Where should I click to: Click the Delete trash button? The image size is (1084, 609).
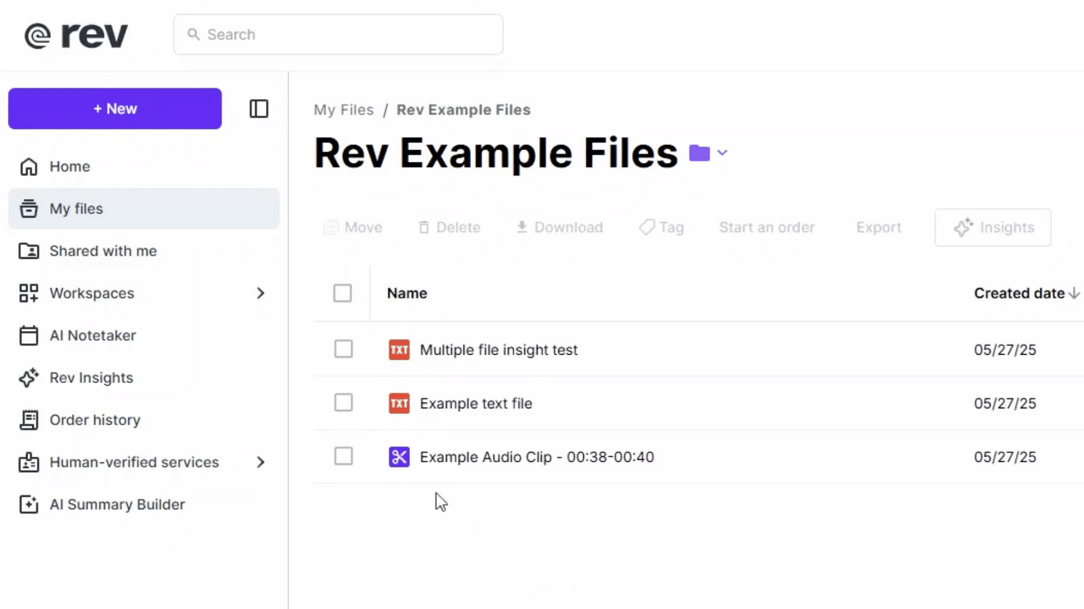[449, 227]
